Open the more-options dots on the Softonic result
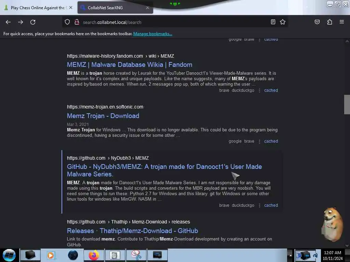 coord(259,142)
